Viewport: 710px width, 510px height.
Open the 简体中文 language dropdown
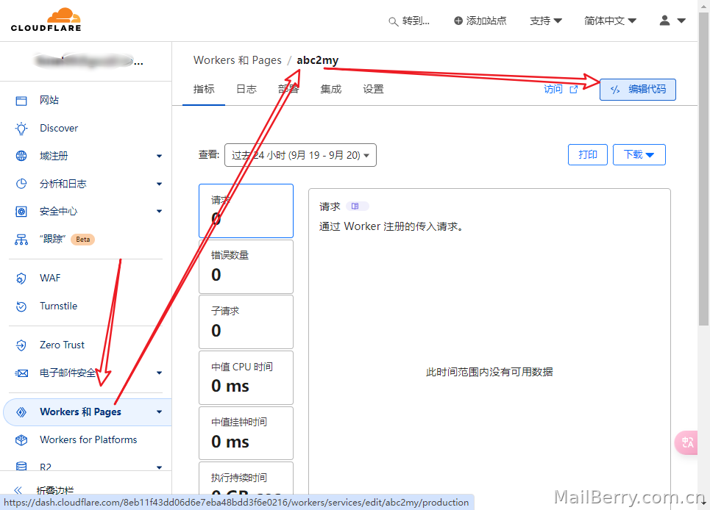click(610, 21)
